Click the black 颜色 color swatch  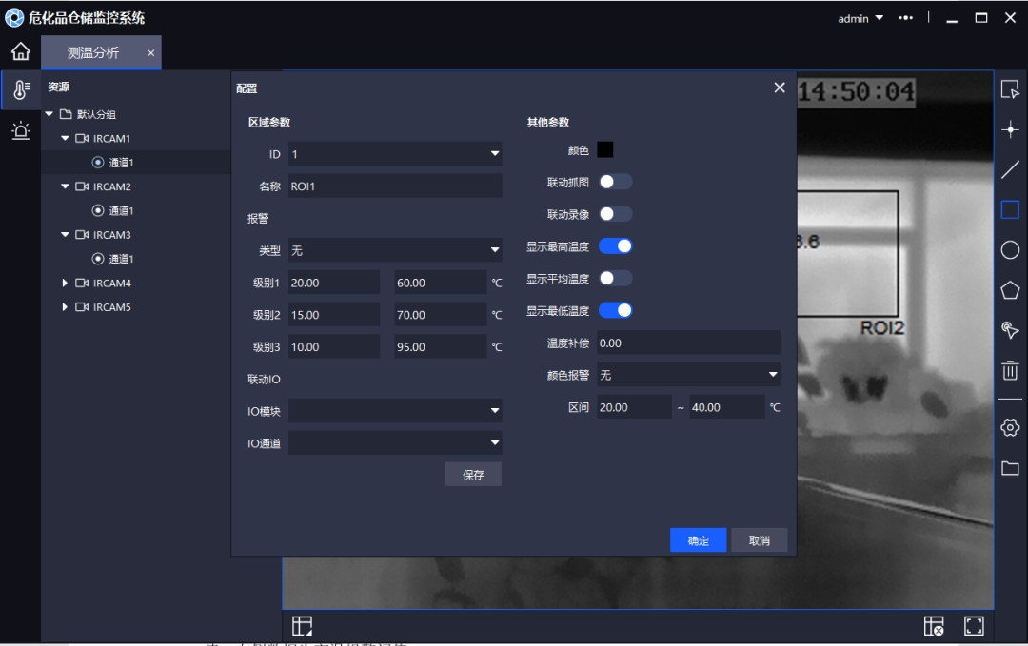point(604,149)
